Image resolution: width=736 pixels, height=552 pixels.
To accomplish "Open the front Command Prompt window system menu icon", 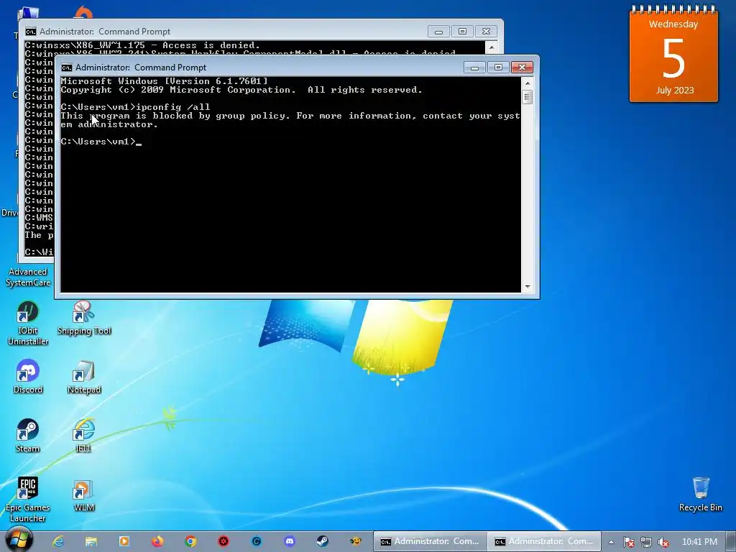I will (67, 68).
